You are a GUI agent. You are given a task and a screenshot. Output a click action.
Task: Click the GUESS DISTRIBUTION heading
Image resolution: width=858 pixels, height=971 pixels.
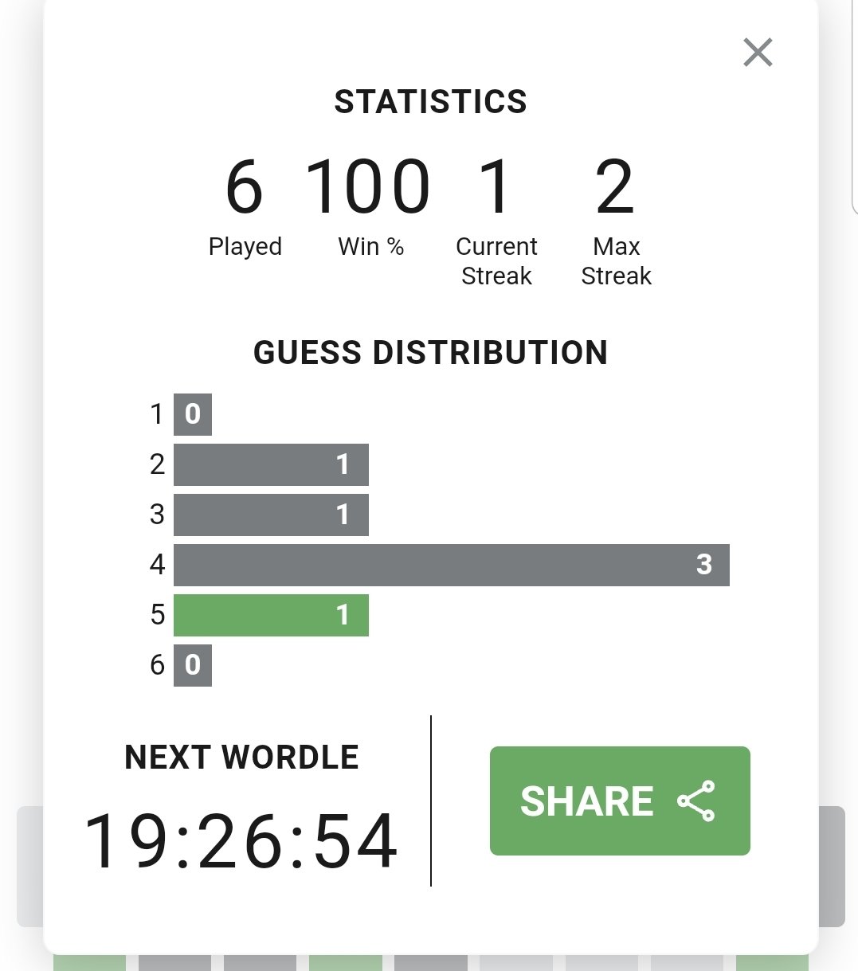[x=430, y=352]
